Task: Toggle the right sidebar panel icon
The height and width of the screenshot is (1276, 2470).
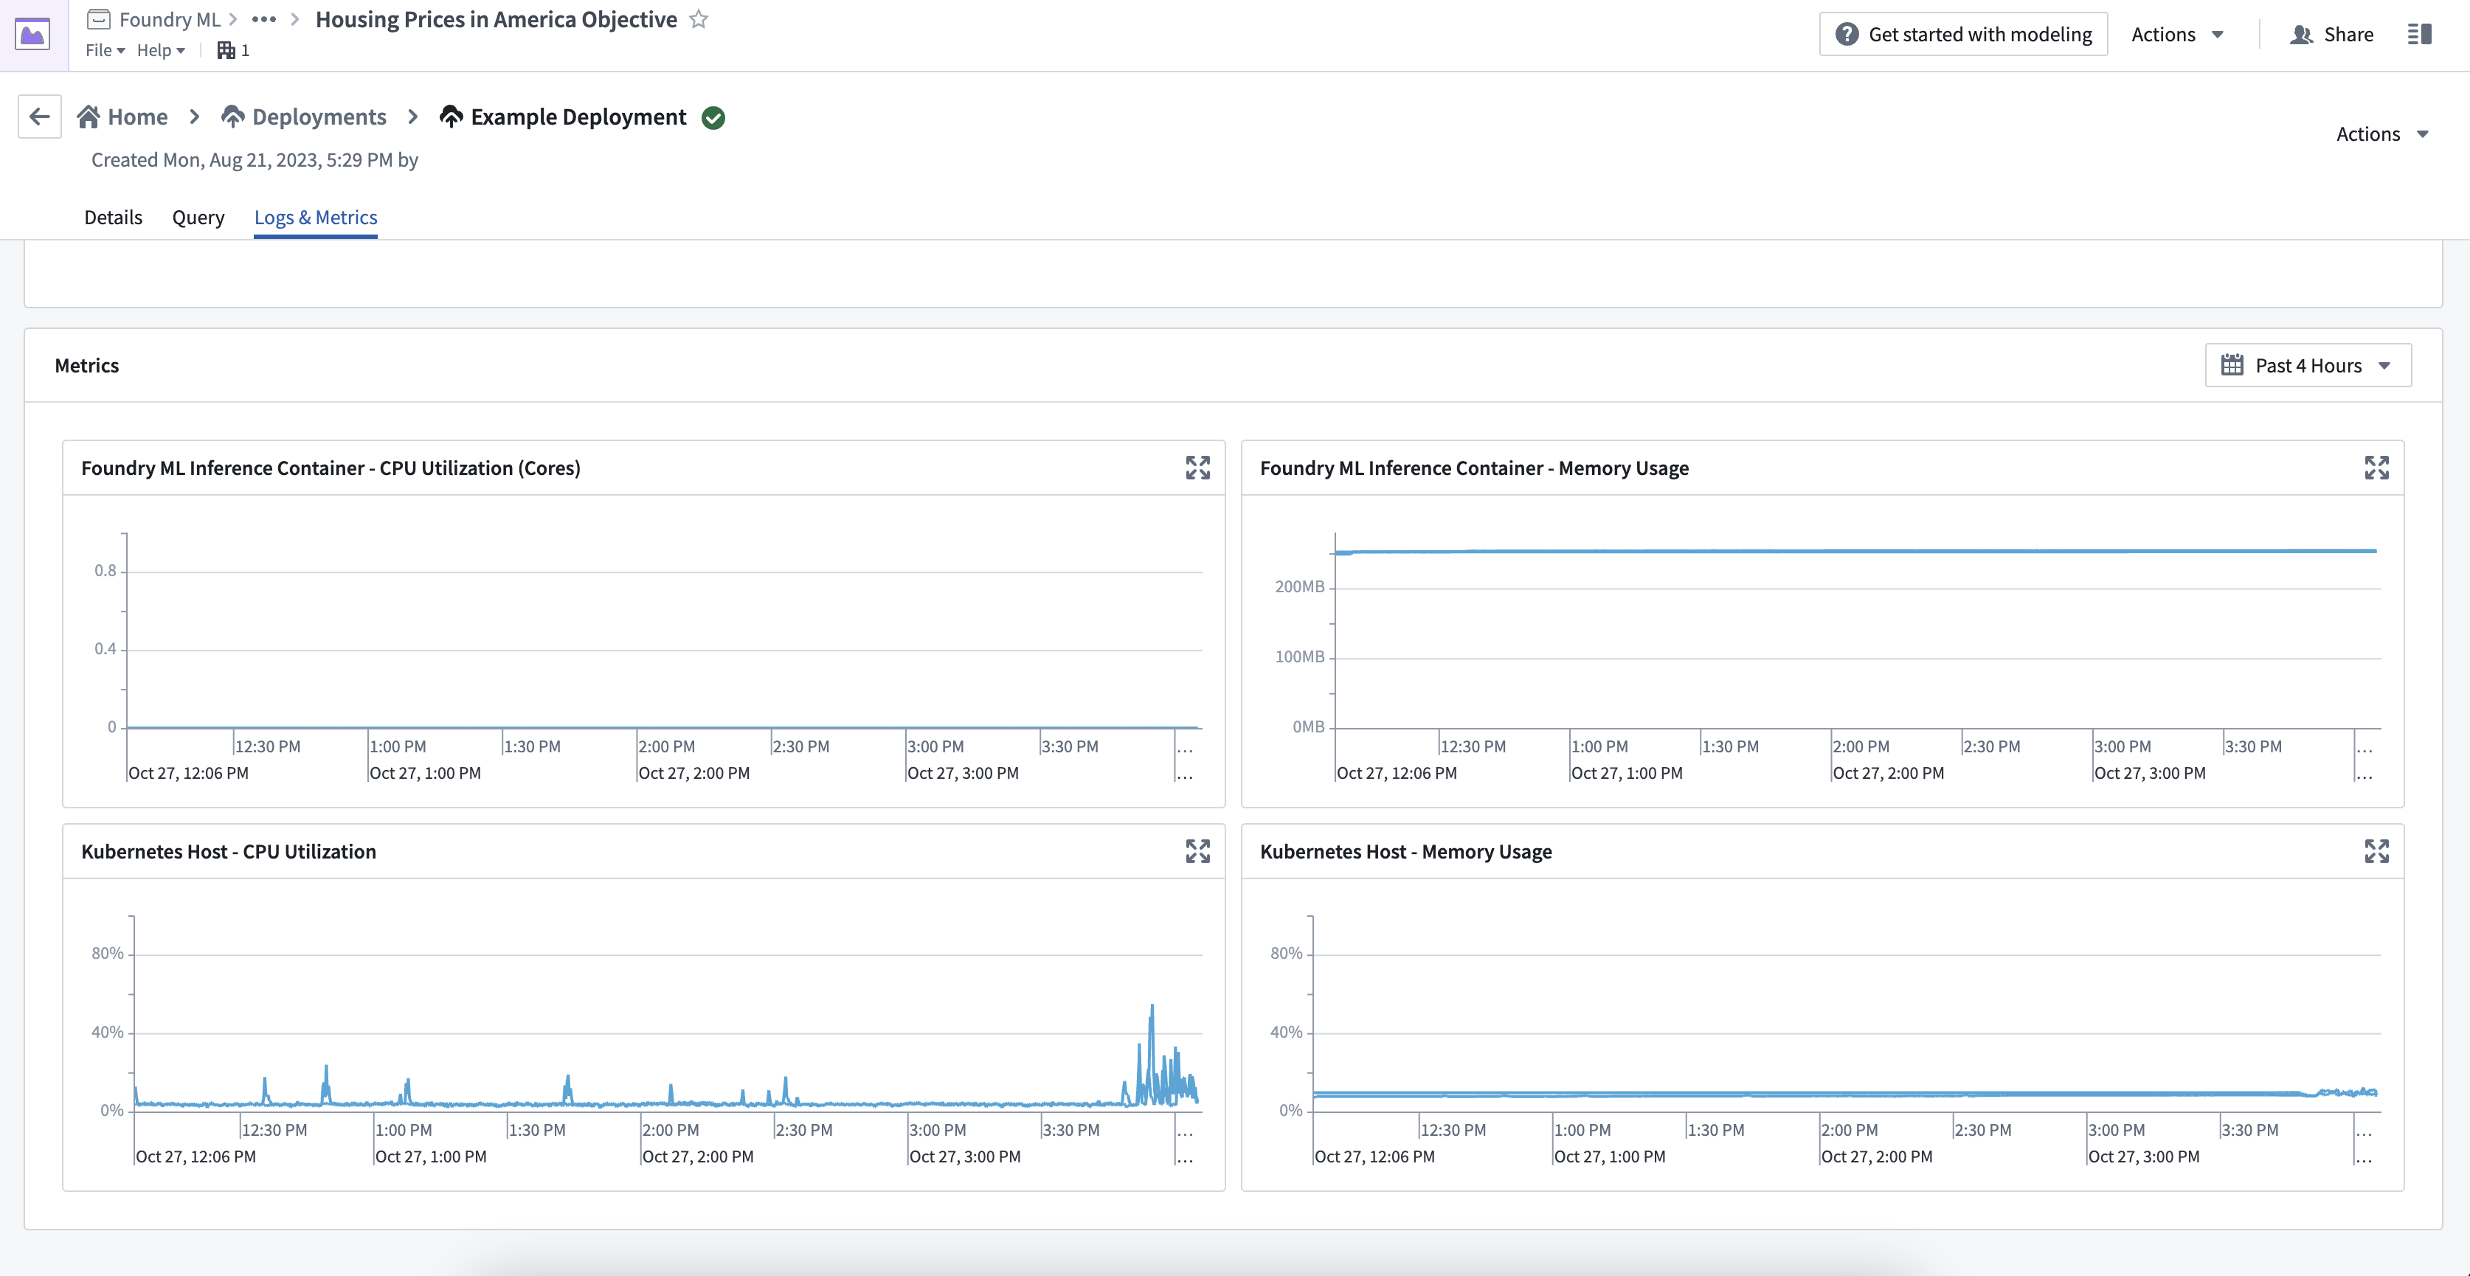Action: pyautogui.click(x=2419, y=35)
